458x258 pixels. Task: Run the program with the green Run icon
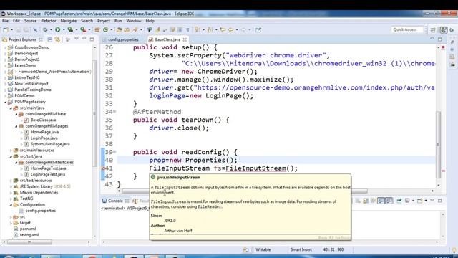pos(57,29)
